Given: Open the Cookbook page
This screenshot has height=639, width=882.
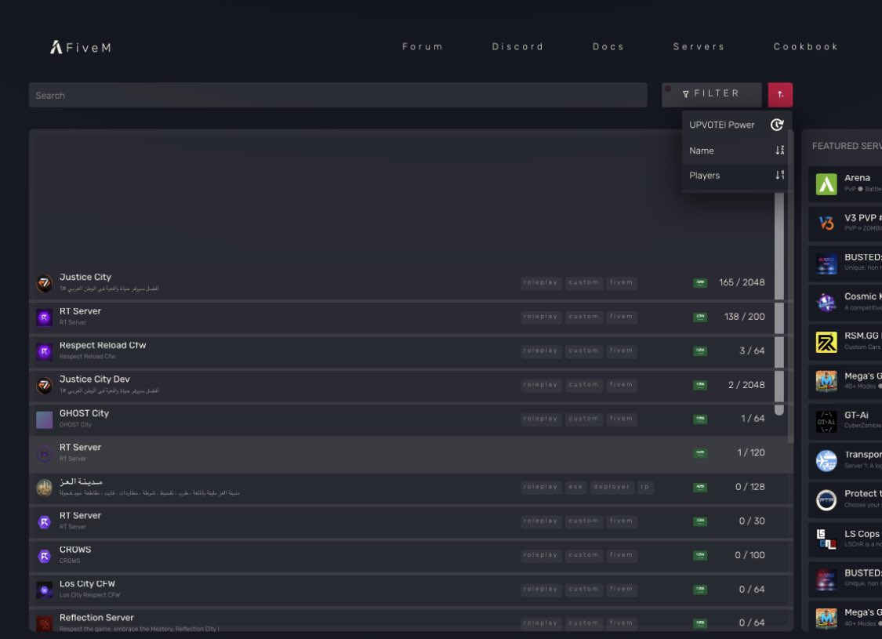Looking at the screenshot, I should pos(805,47).
